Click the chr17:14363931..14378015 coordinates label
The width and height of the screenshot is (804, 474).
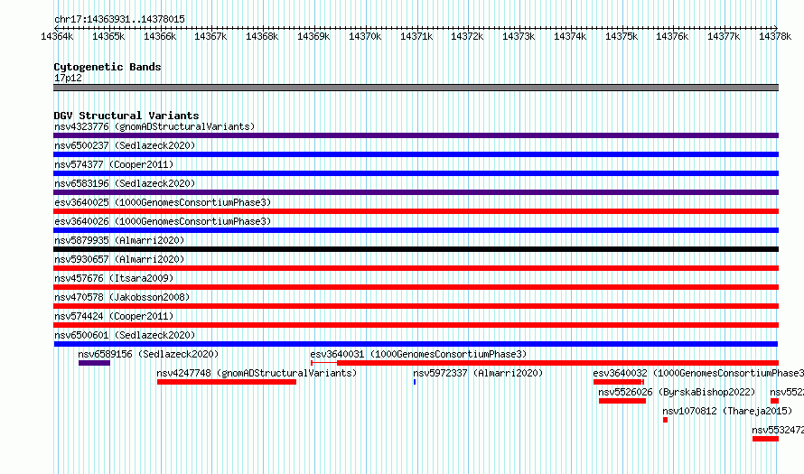click(119, 19)
